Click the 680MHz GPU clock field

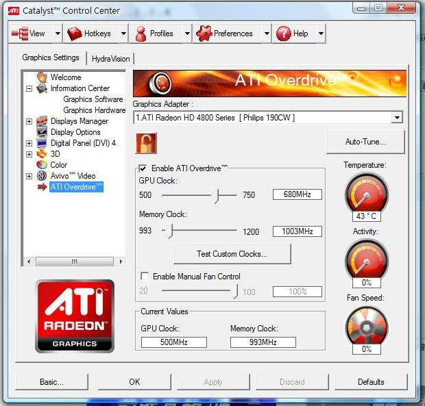(297, 194)
